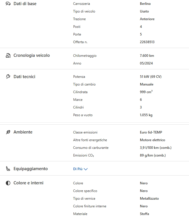Click the half-circle Colore e interni icon
This screenshot has width=189, height=217.
tap(8, 183)
